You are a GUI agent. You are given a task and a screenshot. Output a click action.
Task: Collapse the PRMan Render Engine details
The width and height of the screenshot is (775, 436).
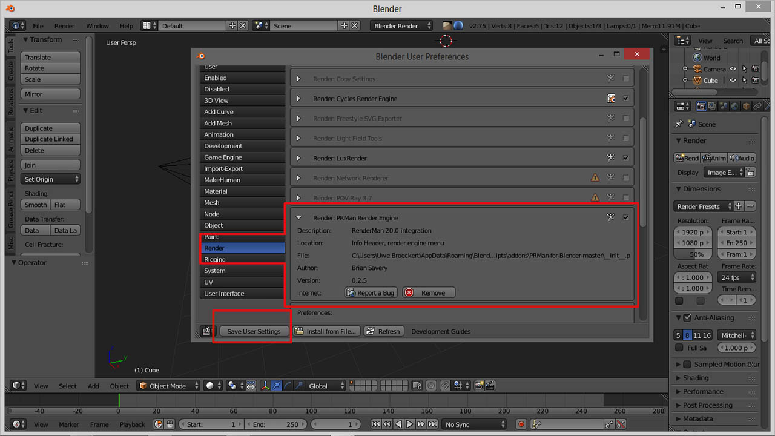click(298, 218)
